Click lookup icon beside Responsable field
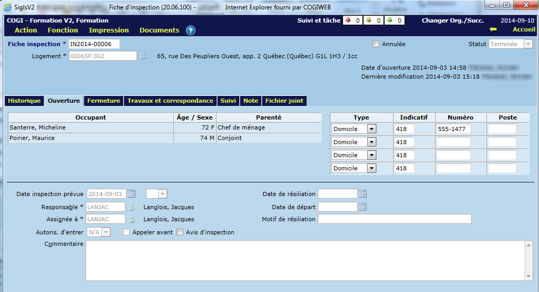The height and width of the screenshot is (292, 539). pos(131,207)
